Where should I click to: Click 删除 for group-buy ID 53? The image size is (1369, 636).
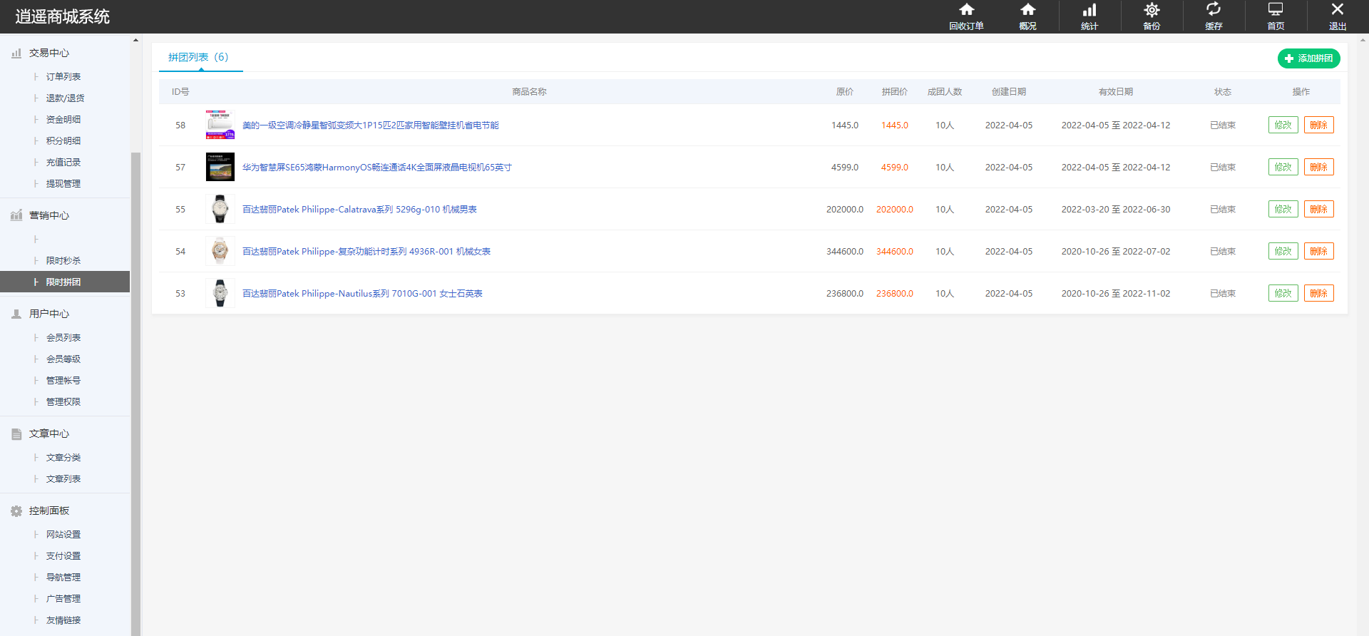(1318, 294)
